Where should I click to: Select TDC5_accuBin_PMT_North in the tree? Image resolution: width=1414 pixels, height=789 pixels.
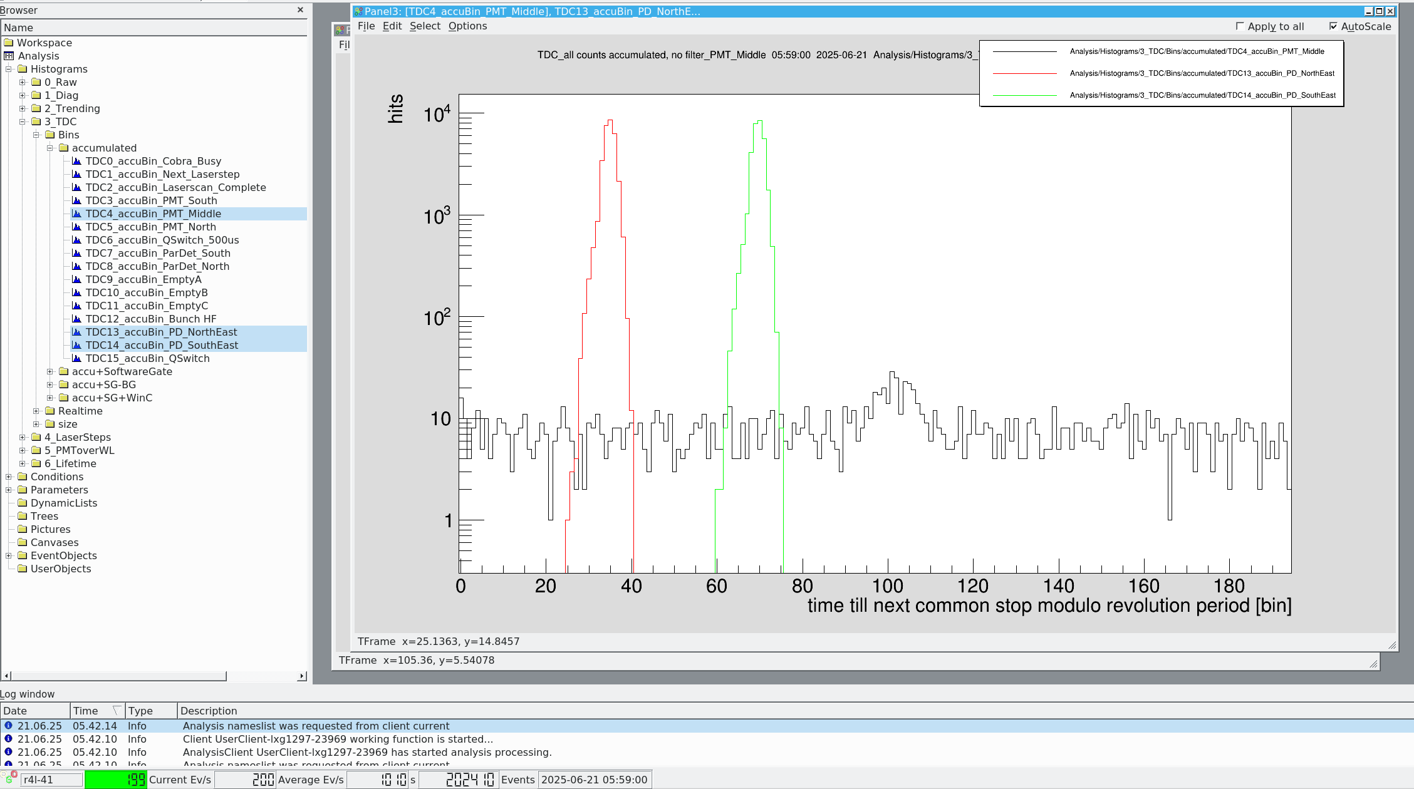[x=150, y=227]
